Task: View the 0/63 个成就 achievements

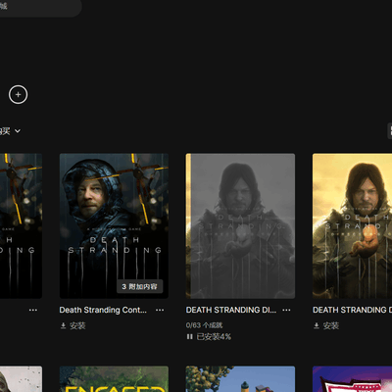Action: click(x=204, y=325)
